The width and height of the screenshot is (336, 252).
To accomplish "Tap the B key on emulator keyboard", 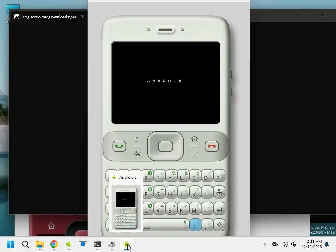I will (171, 208).
